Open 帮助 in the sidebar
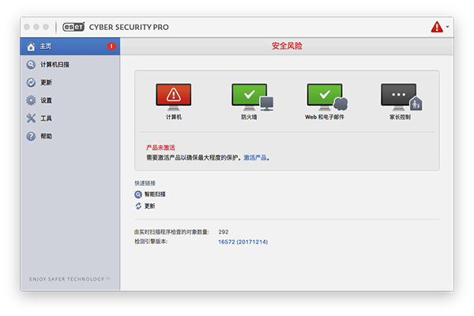 46,137
